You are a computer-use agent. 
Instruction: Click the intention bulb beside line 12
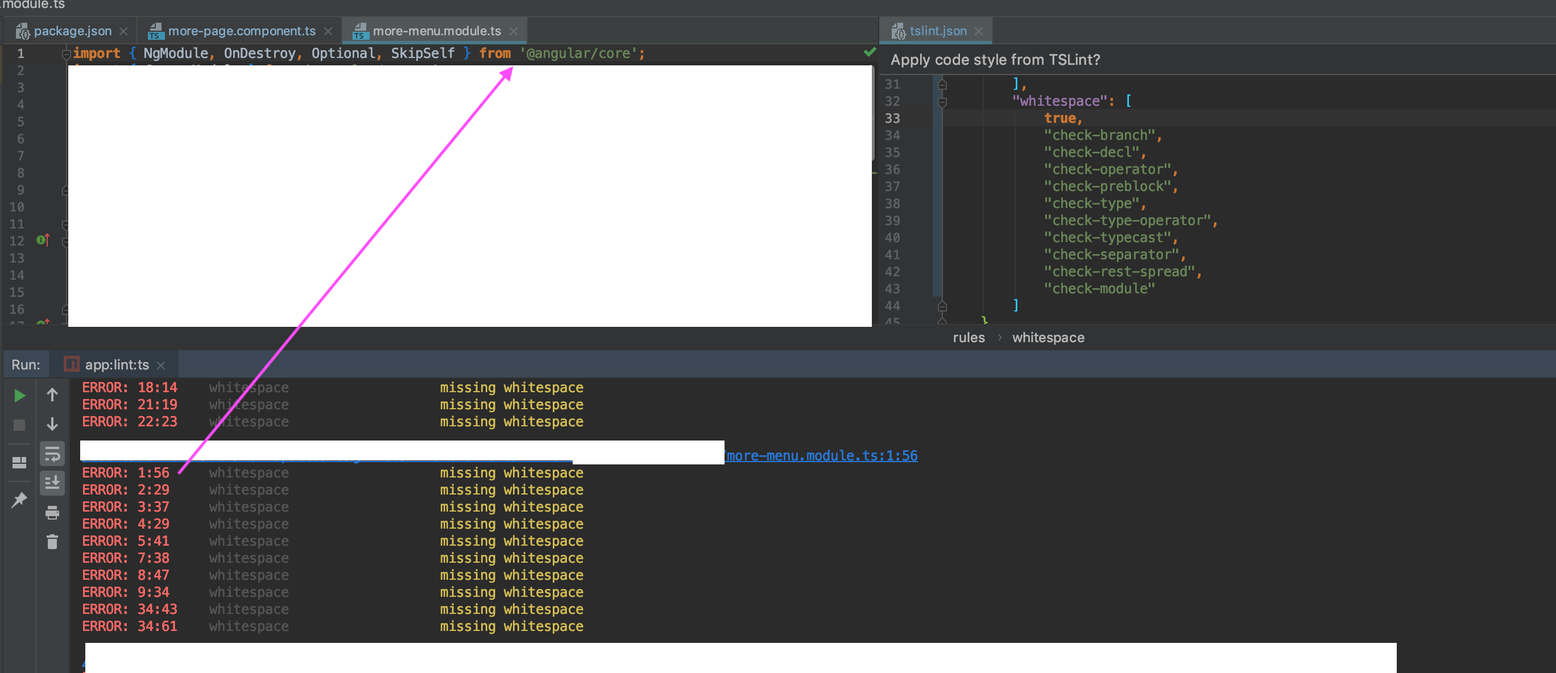pyautogui.click(x=41, y=240)
